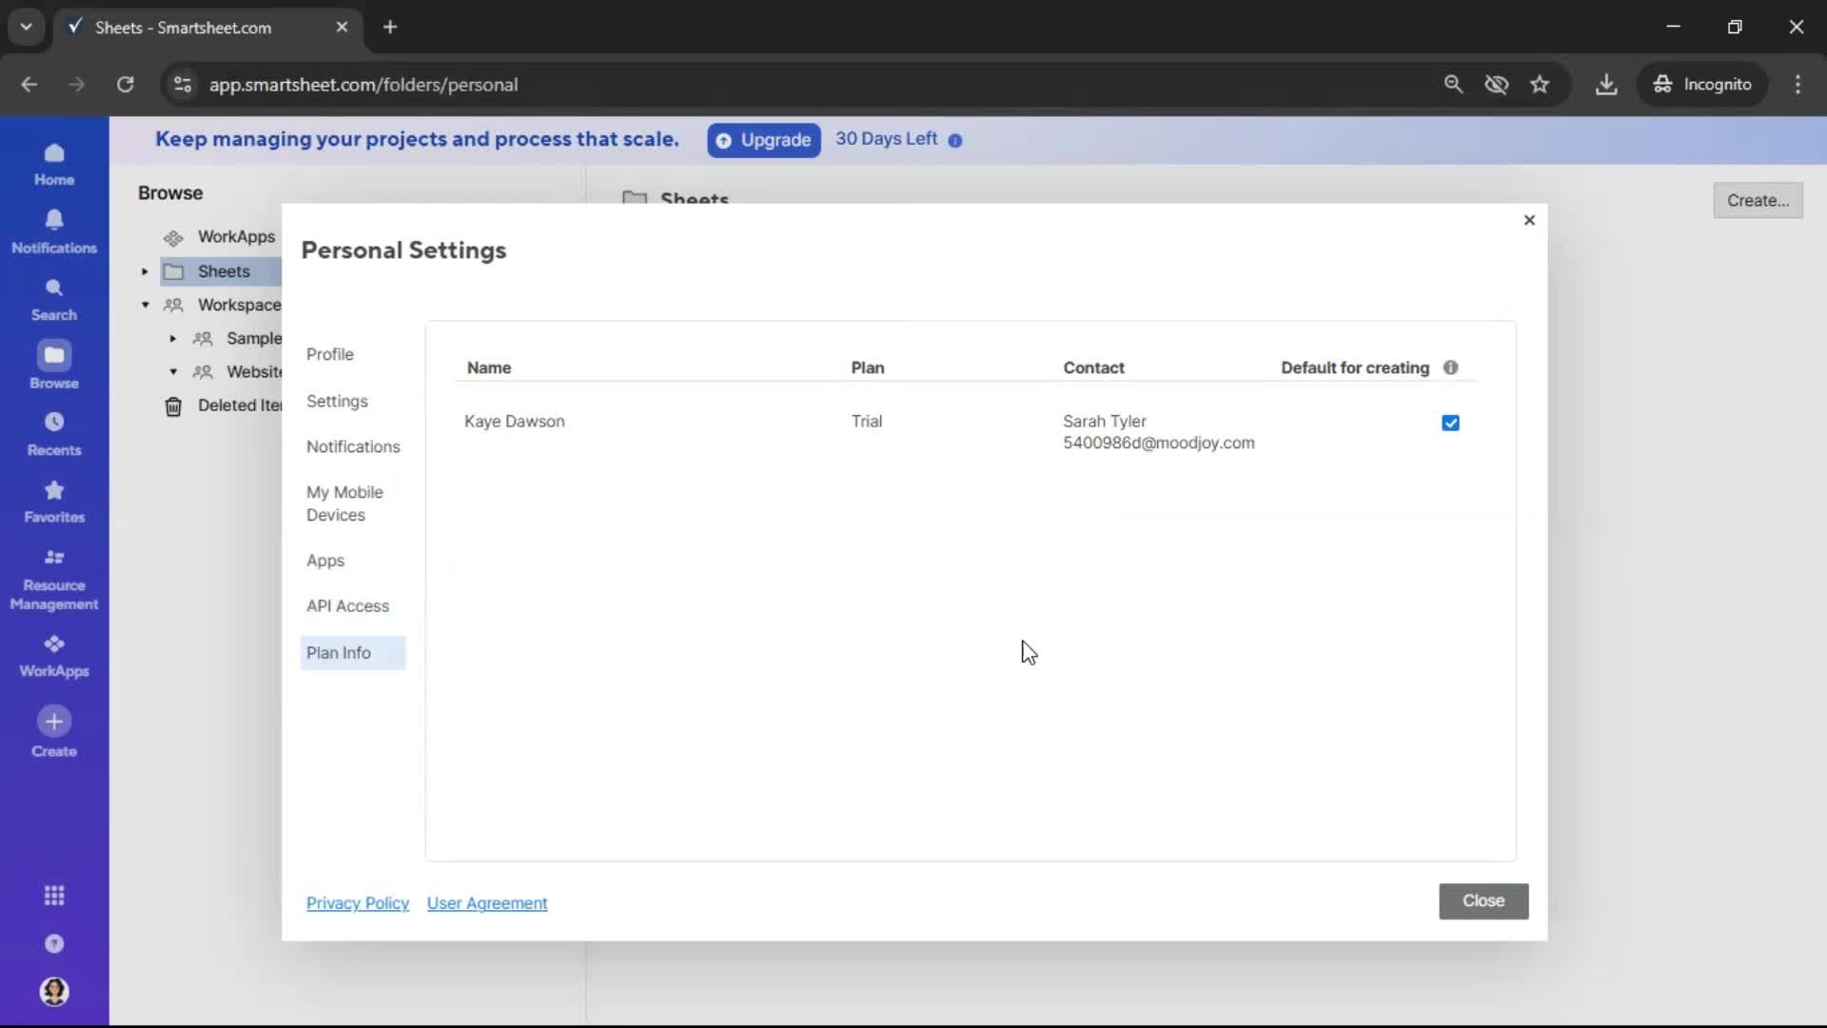Click the Upgrade button
1827x1028 pixels.
tap(763, 140)
